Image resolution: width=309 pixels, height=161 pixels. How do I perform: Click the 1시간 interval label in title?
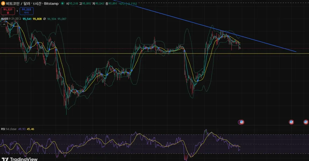(37, 3)
